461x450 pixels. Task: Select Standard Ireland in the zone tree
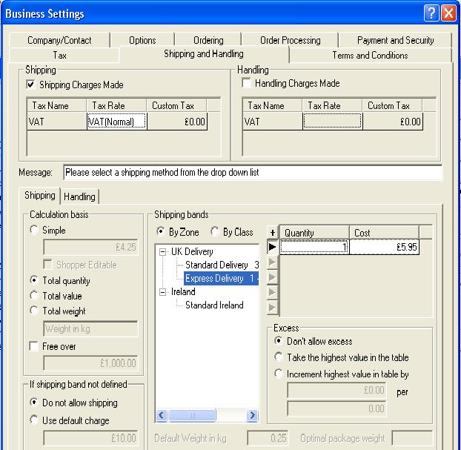pos(213,305)
